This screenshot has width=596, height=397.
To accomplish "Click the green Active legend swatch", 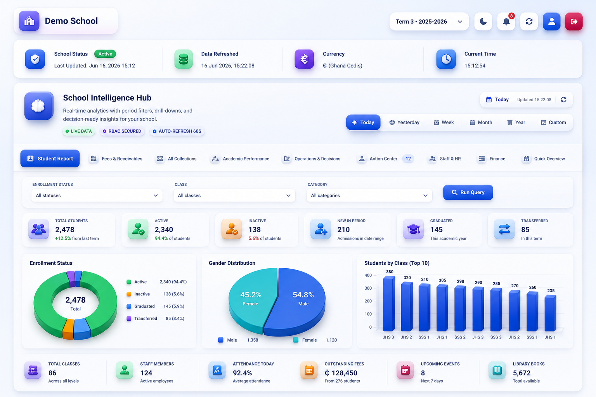I will coord(129,282).
